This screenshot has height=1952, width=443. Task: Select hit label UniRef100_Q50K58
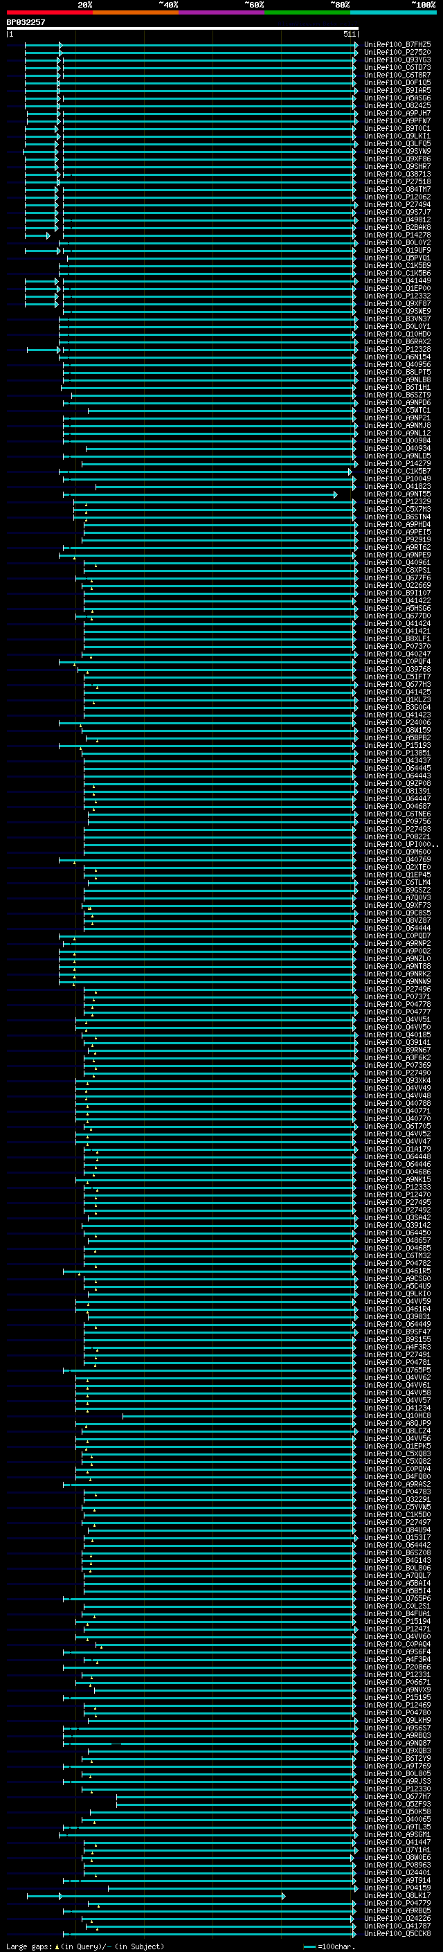397,1812
